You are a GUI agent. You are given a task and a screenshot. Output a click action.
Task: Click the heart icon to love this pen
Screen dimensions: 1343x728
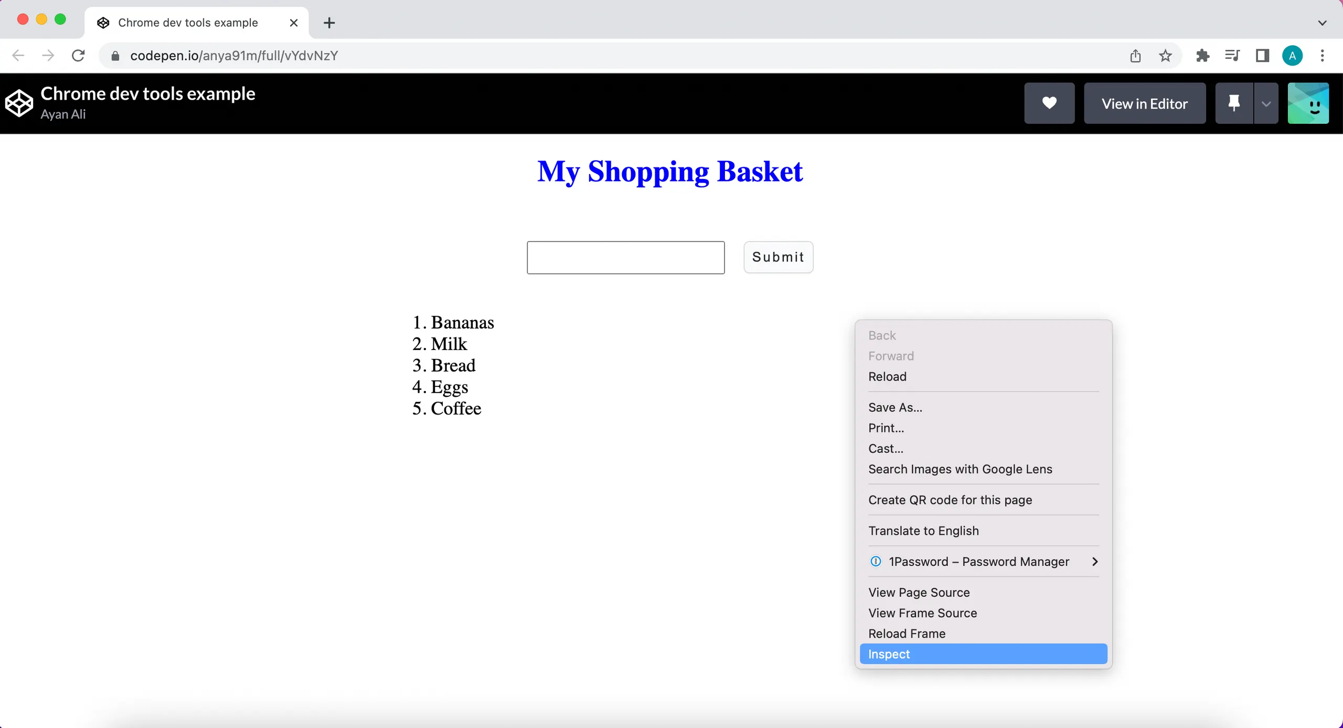pos(1049,103)
